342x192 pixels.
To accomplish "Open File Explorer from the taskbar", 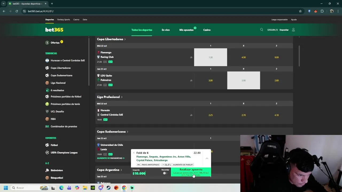I will 85,188.
